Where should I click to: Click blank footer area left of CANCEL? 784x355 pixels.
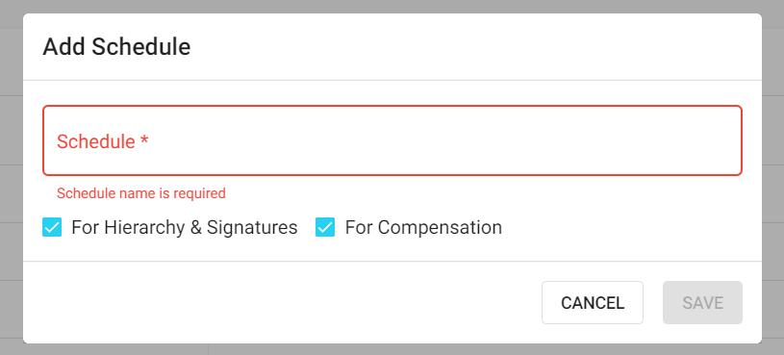point(280,302)
